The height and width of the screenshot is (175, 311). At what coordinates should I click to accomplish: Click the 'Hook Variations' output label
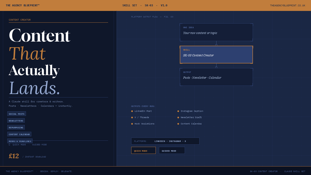click(145, 124)
